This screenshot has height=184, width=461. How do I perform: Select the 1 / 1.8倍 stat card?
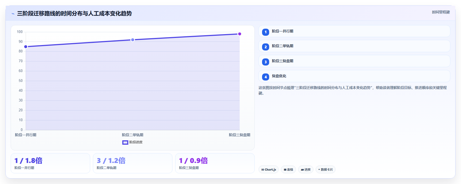50,163
